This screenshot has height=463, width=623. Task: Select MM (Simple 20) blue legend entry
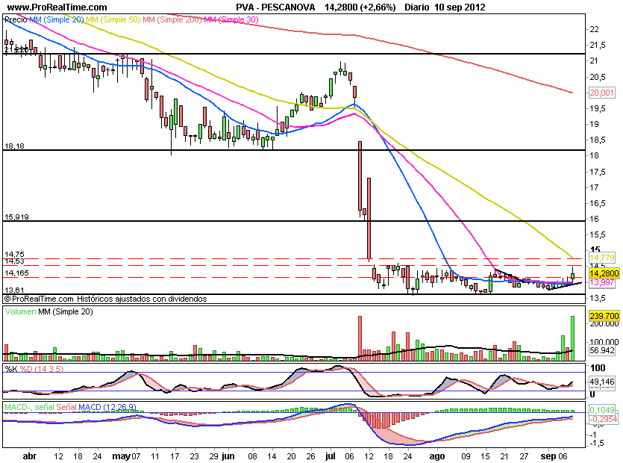coord(54,20)
